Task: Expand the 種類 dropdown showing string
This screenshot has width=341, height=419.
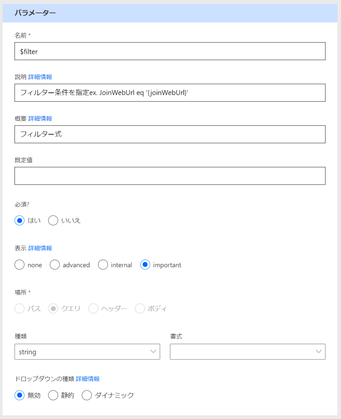Action: (87, 352)
